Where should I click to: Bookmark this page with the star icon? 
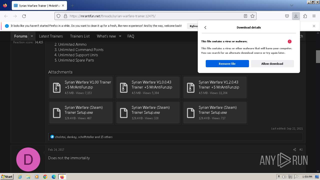coord(252,16)
